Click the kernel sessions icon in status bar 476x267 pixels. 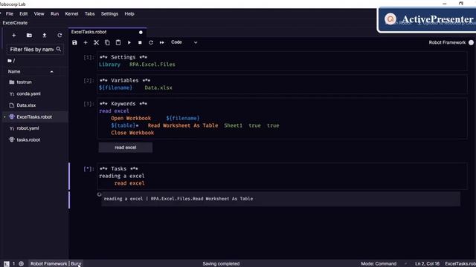[22, 264]
